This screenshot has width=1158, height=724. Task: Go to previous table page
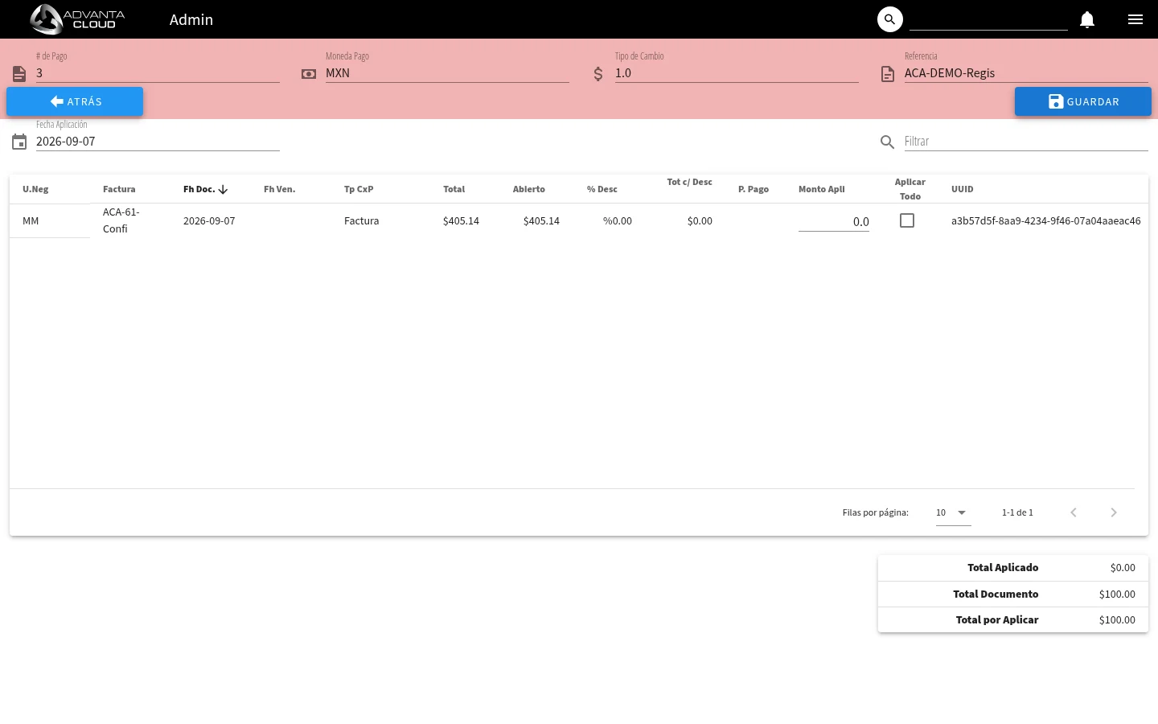pyautogui.click(x=1074, y=512)
